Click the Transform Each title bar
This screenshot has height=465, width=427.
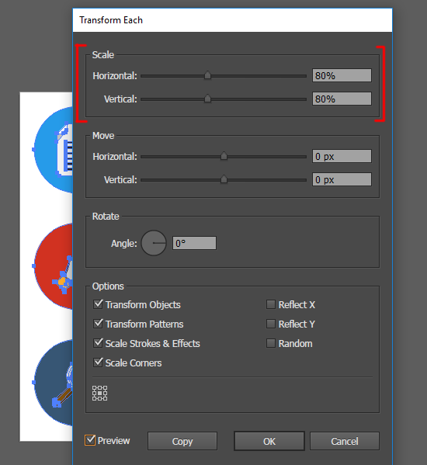pyautogui.click(x=232, y=20)
